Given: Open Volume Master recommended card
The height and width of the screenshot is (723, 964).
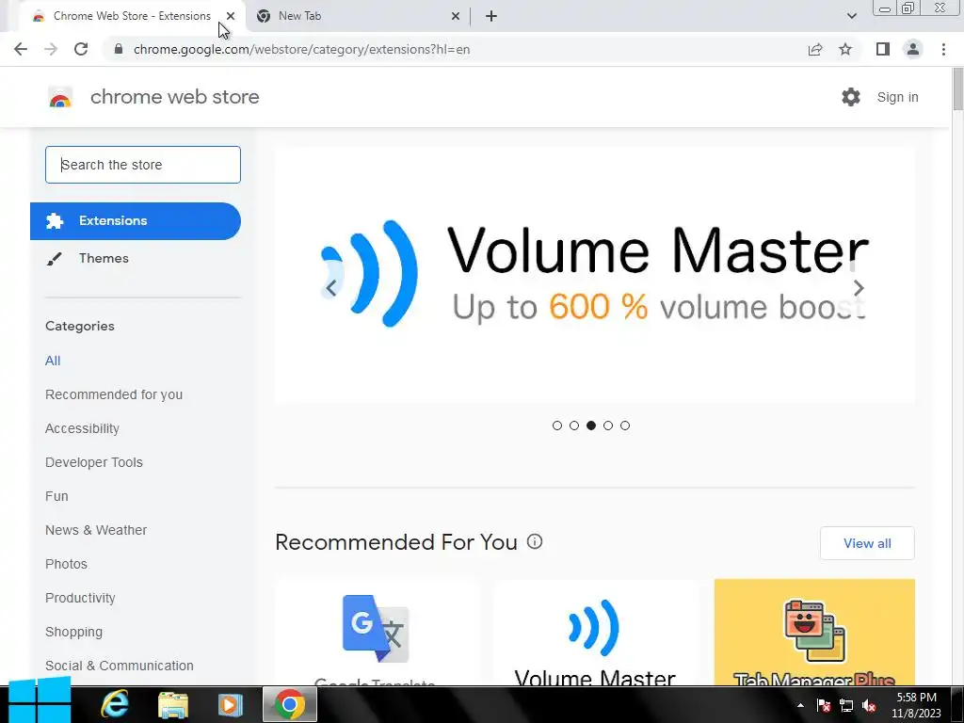Looking at the screenshot, I should (595, 634).
